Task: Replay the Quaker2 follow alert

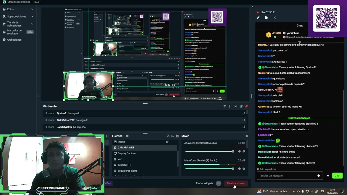Action: click(x=244, y=113)
